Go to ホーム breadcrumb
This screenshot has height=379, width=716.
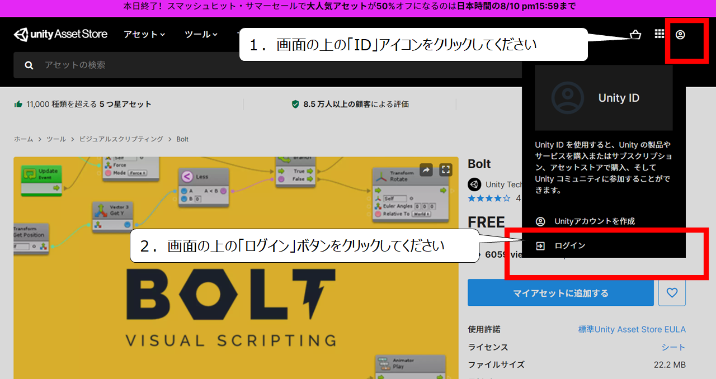[23, 139]
